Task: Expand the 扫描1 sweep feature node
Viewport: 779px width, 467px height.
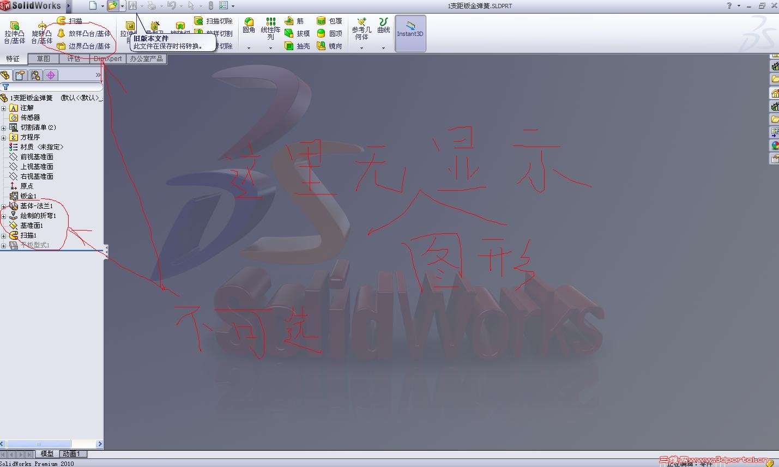Action: (3, 235)
